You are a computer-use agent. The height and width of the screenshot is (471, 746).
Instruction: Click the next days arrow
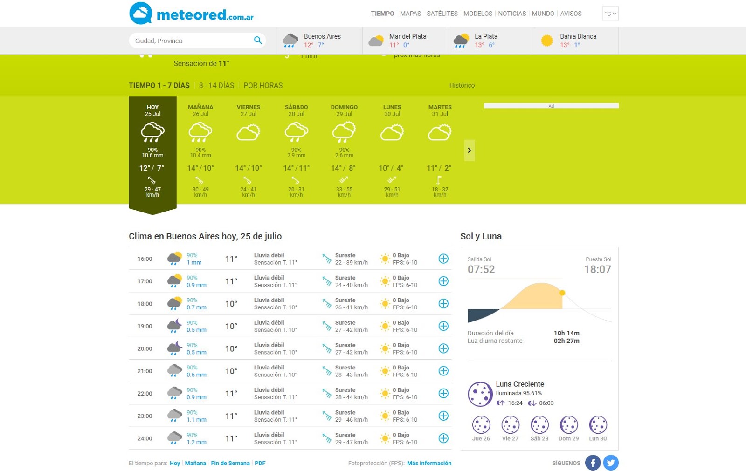tap(470, 150)
